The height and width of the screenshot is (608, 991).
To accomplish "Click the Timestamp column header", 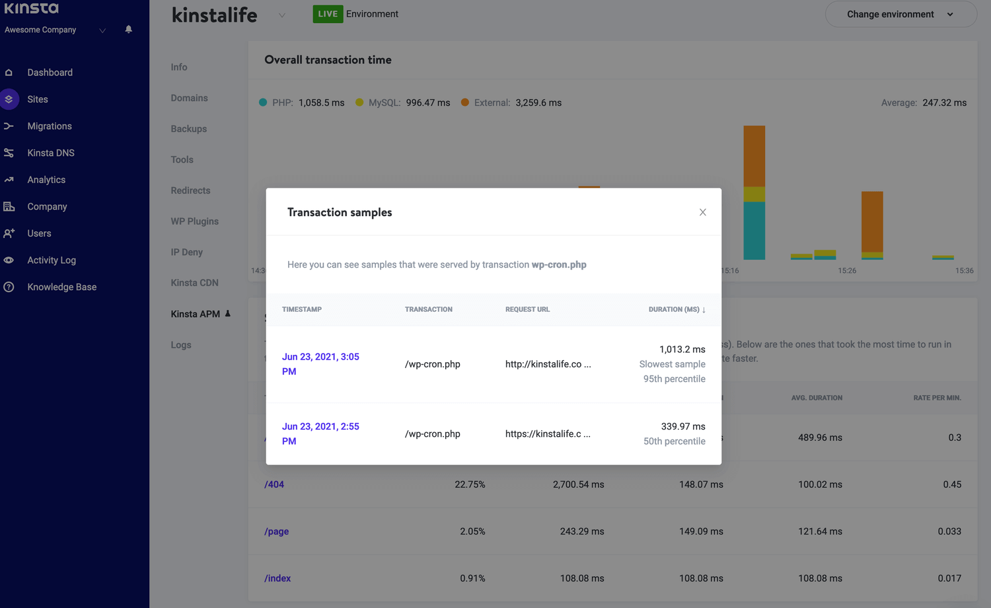I will click(302, 309).
